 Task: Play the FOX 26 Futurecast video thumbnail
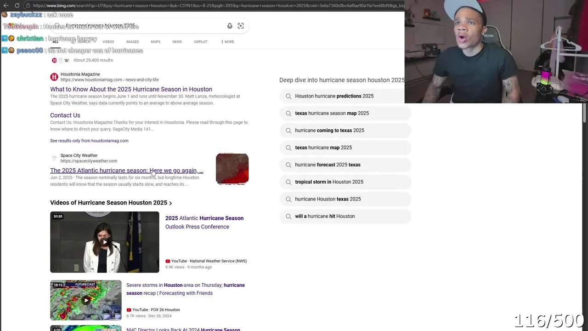(86, 300)
